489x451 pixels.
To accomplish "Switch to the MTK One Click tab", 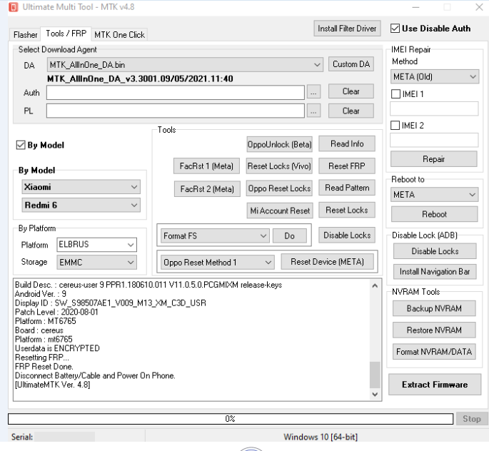I will pos(119,34).
